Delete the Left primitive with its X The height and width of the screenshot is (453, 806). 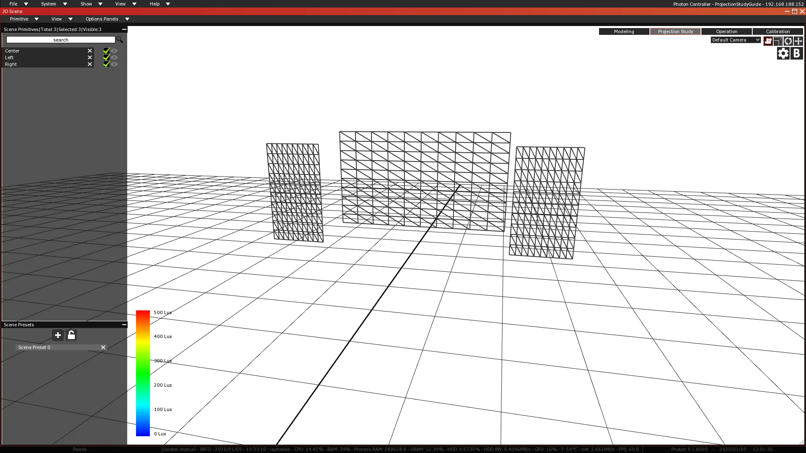[89, 57]
